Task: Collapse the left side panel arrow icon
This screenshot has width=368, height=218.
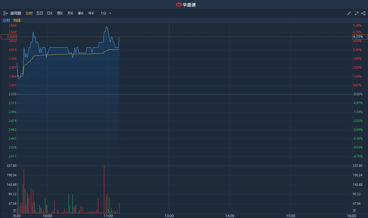Action: pyautogui.click(x=5, y=13)
